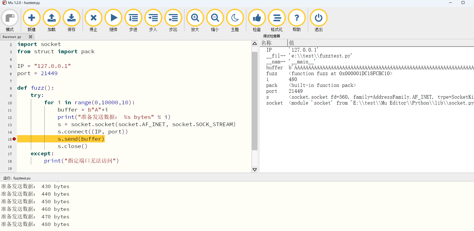Quit Mu with 退出

(318, 20)
